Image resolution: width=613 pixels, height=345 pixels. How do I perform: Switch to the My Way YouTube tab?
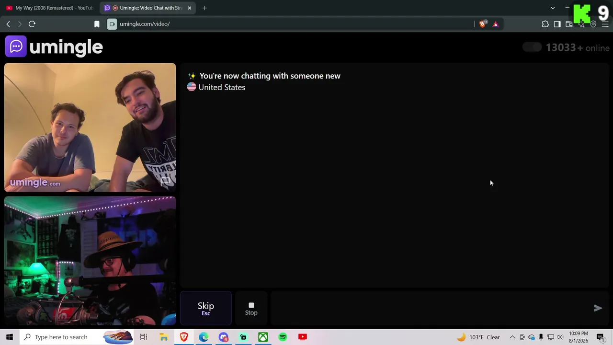(49, 8)
